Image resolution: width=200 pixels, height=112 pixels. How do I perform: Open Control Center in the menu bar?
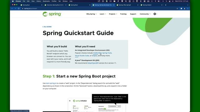point(170,1)
